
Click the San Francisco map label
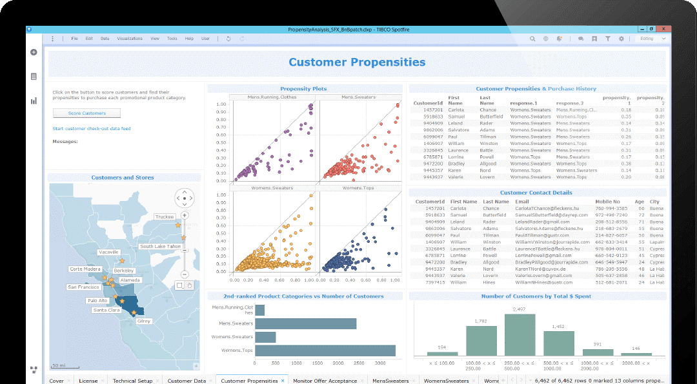pos(83,287)
